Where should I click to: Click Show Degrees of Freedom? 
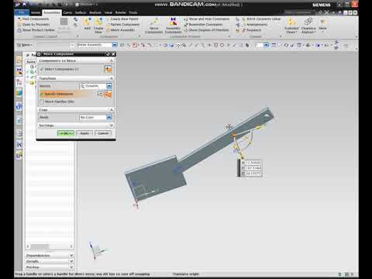pyautogui.click(x=207, y=30)
